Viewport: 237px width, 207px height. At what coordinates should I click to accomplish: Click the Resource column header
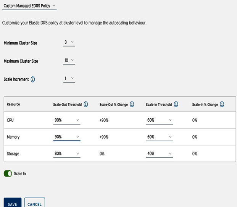coord(13,104)
